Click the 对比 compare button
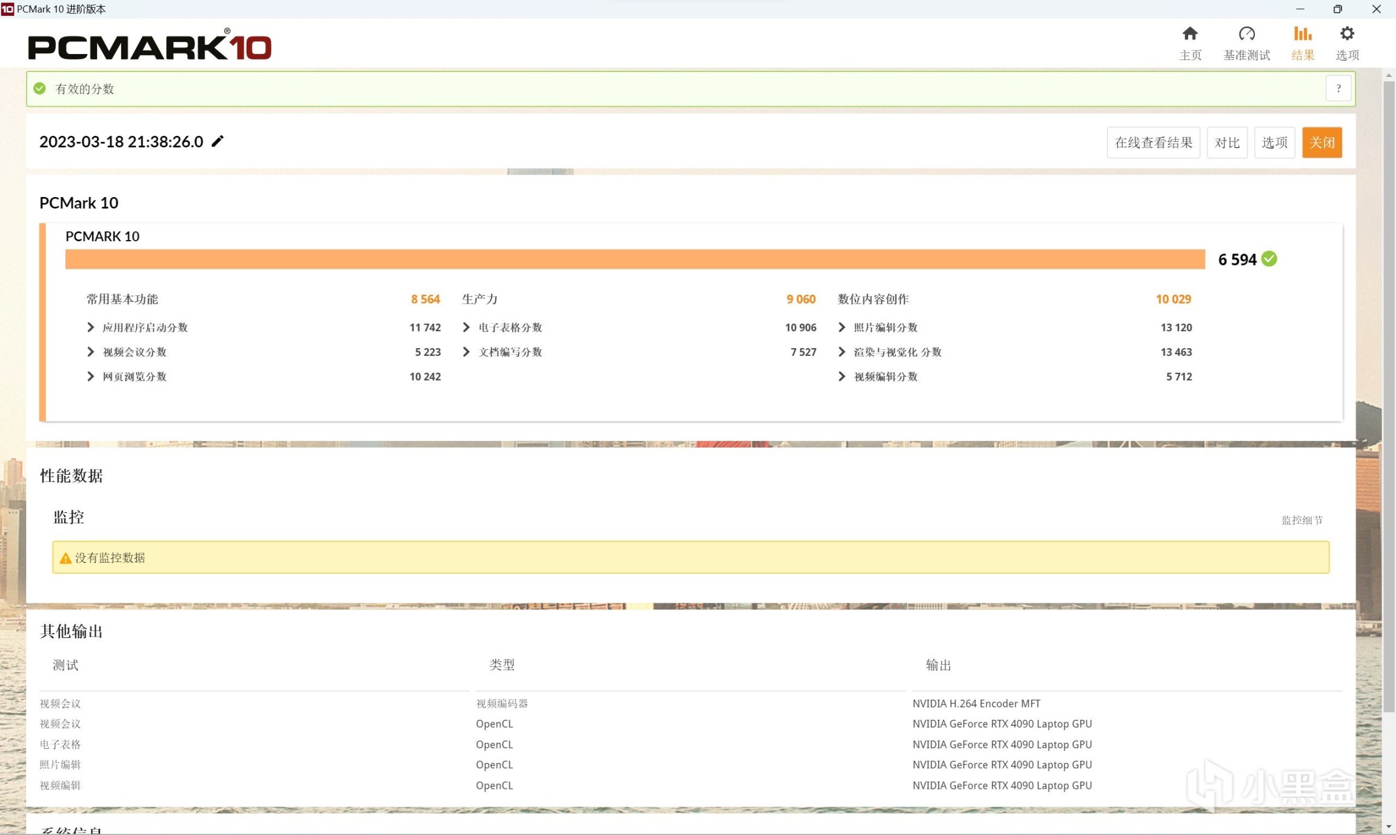This screenshot has height=835, width=1396. (1227, 143)
